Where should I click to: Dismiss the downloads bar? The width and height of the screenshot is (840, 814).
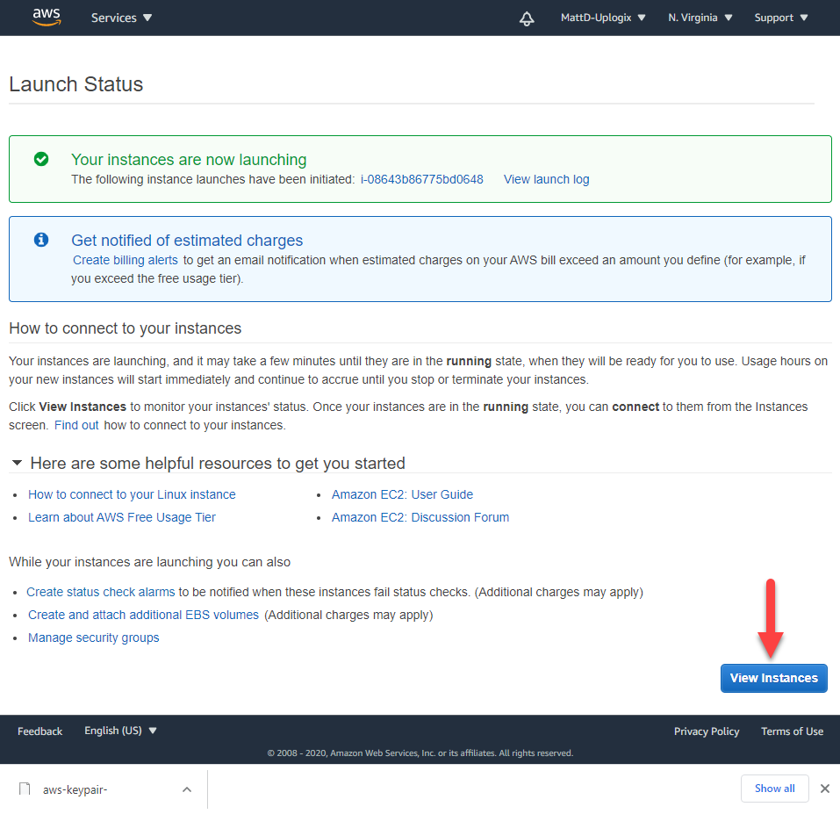pyautogui.click(x=824, y=789)
